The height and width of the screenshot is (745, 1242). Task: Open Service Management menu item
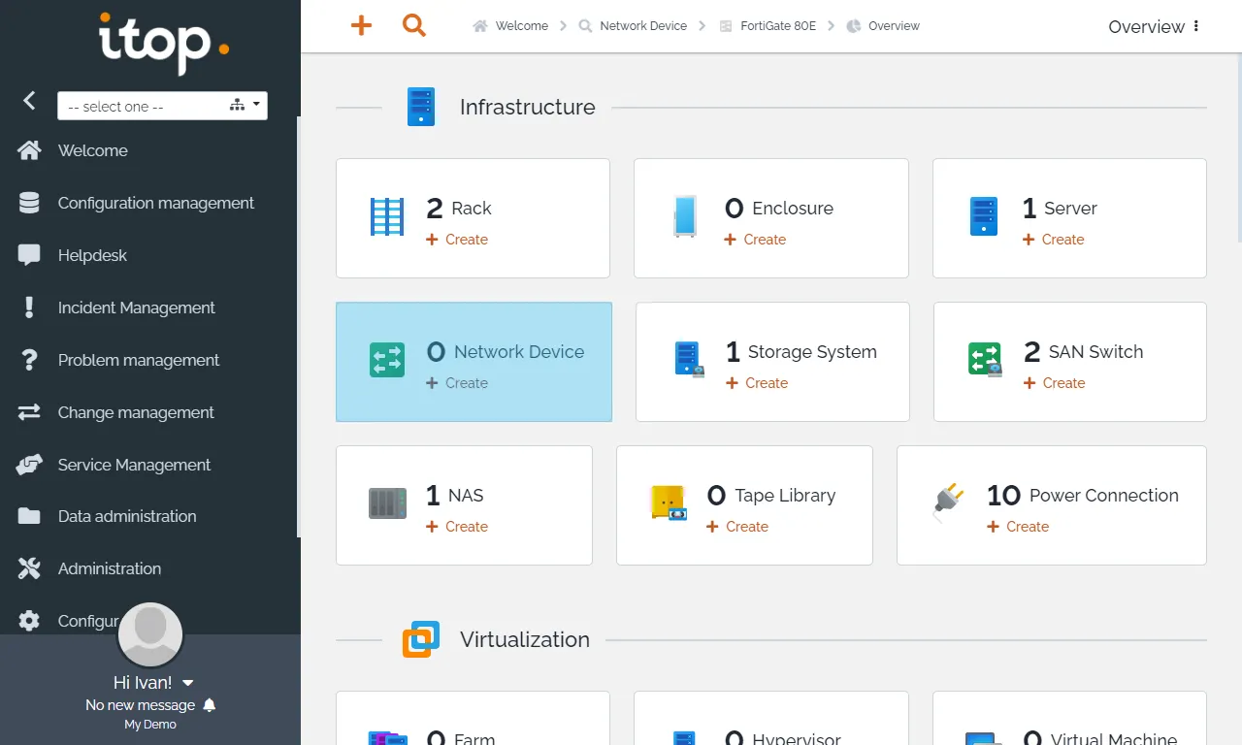[x=134, y=465]
